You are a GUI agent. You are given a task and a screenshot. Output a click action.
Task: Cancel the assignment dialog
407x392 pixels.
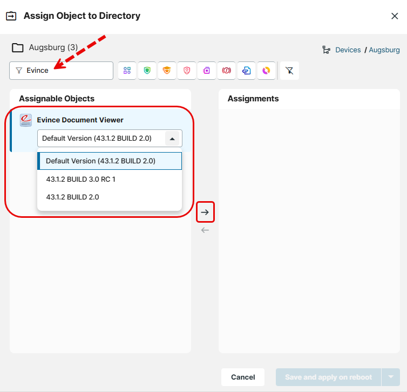point(243,377)
